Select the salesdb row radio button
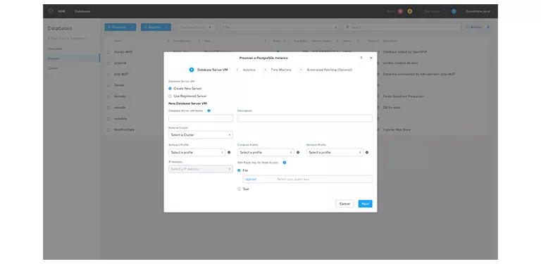 point(108,108)
